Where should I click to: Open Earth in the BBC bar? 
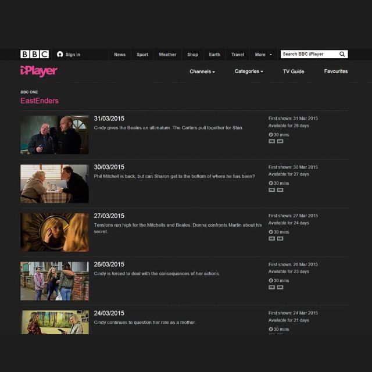coord(214,55)
